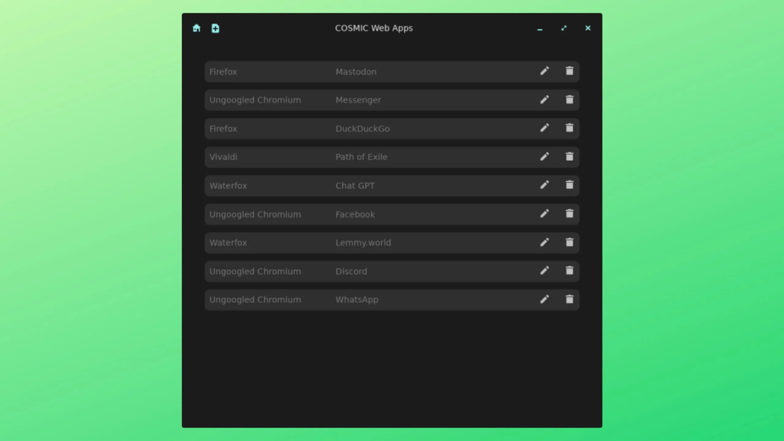Click Ungoogled Chromium label in Messenger row
Screen dimensions: 784x441
point(255,100)
